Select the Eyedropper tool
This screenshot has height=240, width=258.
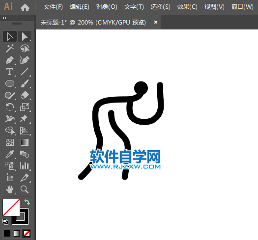coord(10,154)
